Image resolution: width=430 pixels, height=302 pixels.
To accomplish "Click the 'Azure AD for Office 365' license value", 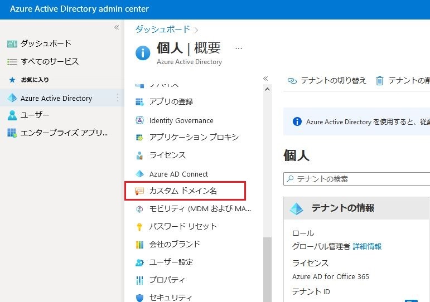I will pyautogui.click(x=331, y=276).
